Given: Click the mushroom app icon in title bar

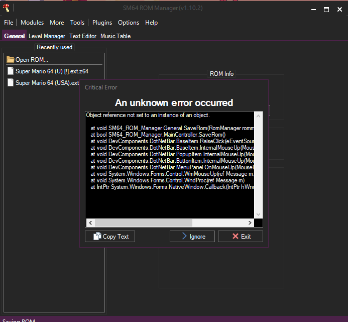Looking at the screenshot, I should [6, 9].
